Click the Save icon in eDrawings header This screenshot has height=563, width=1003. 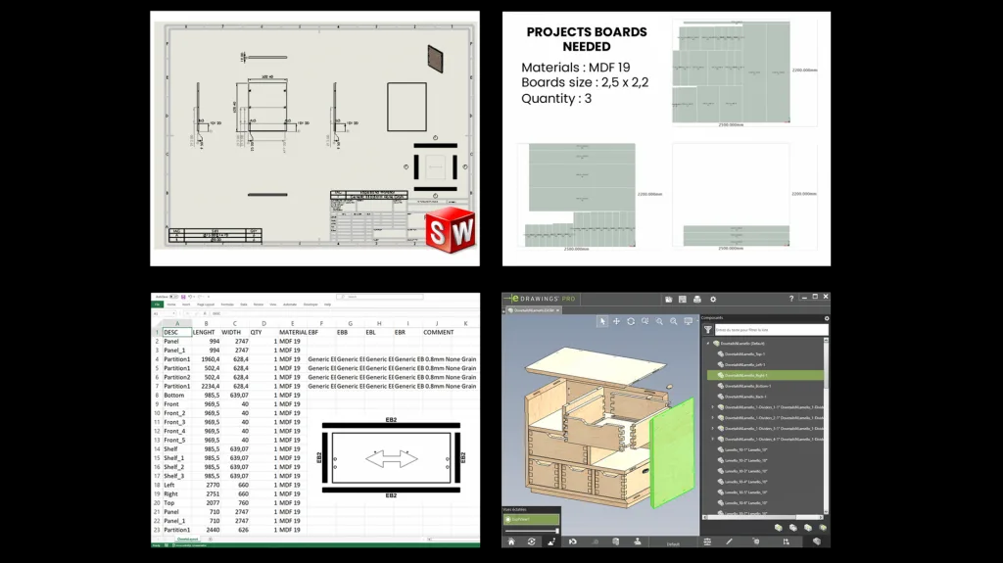683,299
